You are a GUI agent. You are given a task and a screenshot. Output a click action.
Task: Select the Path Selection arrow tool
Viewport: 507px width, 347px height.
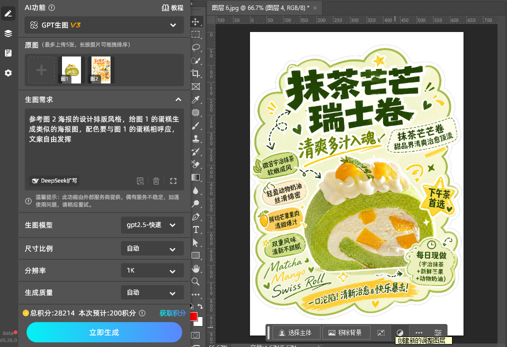click(x=195, y=242)
